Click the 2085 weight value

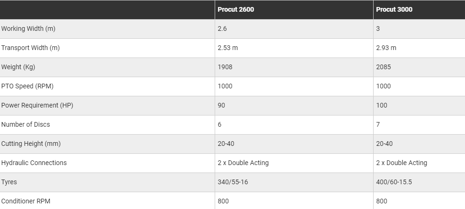(x=383, y=67)
